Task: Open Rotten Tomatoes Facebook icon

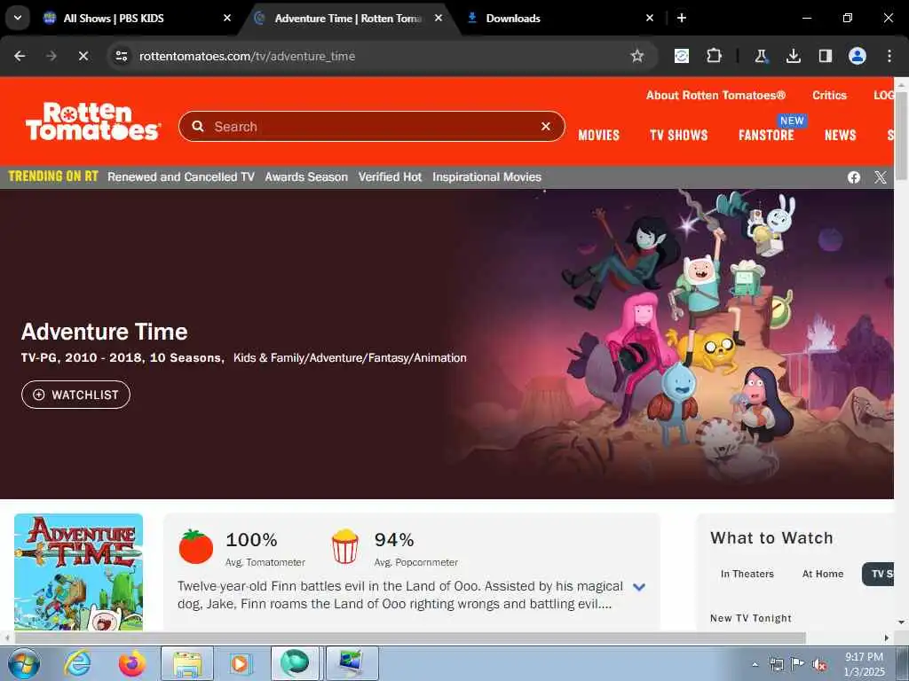Action: coord(853,177)
